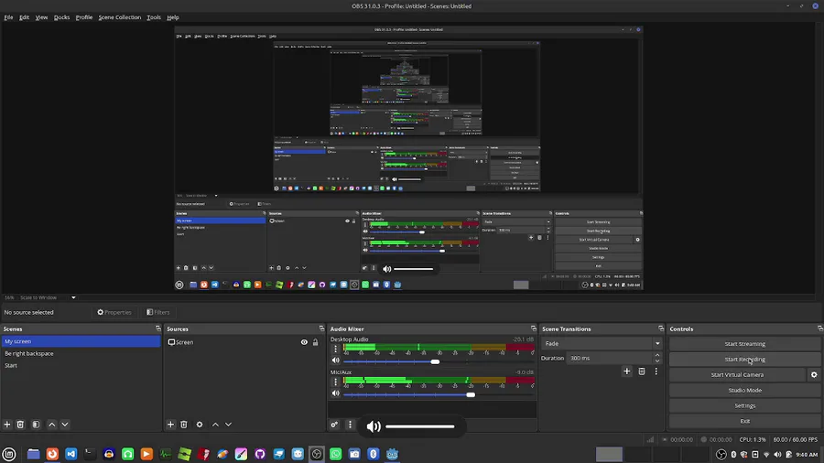Mute Mic/Aux speaker icon
Screen dimensions: 824x463
[x=336, y=393]
